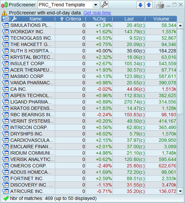Click the -2.49% change value
The image size is (185, 203).
coord(104,166)
